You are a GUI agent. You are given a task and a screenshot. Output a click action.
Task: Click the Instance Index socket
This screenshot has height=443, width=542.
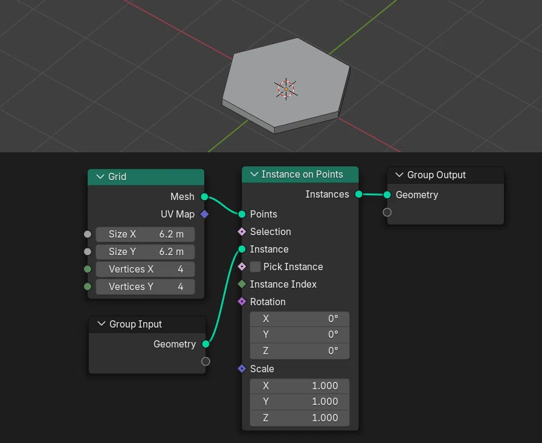coord(242,284)
